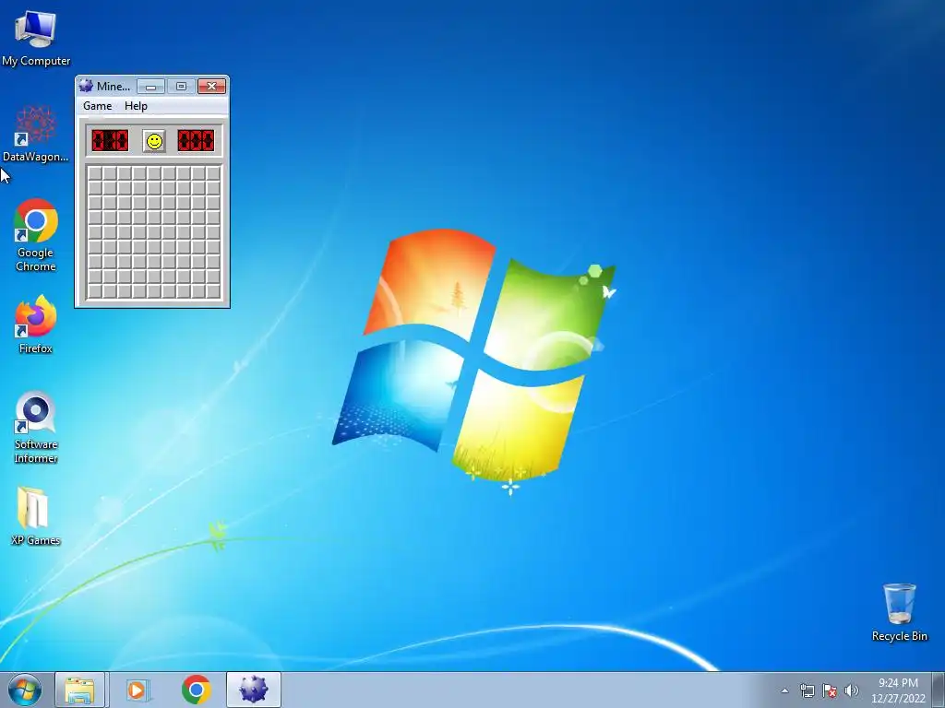Select the Recycle Bin icon
The image size is (945, 708).
tap(899, 612)
